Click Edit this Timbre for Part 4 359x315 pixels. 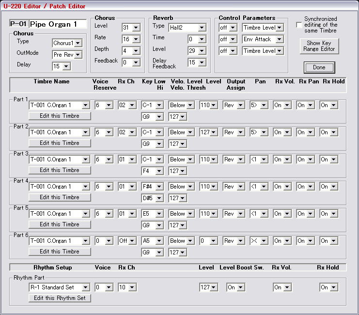60,197
